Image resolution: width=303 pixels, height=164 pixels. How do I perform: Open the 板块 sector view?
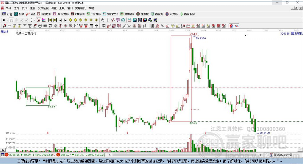pos(19,14)
